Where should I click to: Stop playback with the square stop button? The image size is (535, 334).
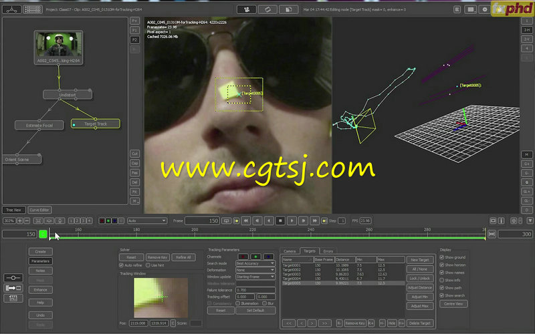[x=280, y=221]
